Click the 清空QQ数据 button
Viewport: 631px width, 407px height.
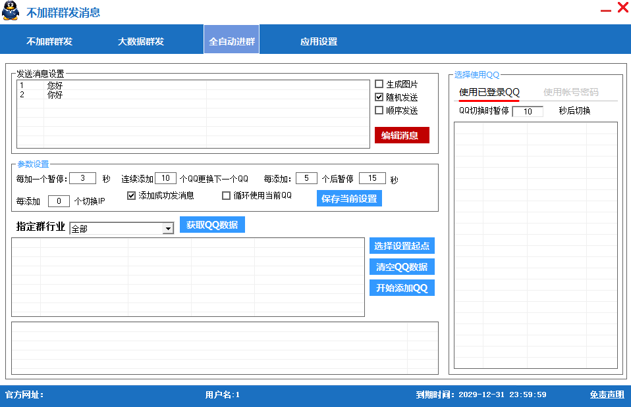pyautogui.click(x=402, y=267)
